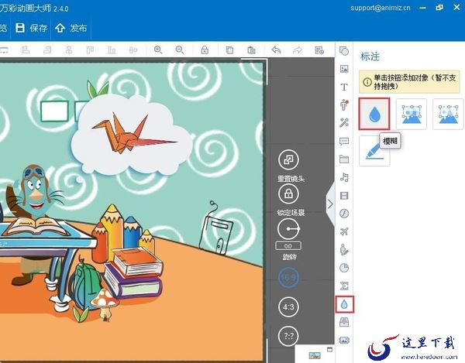Select the 16:9 aspect ratio
The height and width of the screenshot is (363, 465).
(x=288, y=277)
